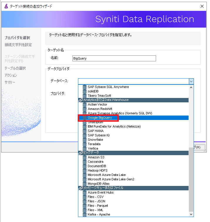
Task: Click the データベース combo box field
Action: tap(133, 82)
